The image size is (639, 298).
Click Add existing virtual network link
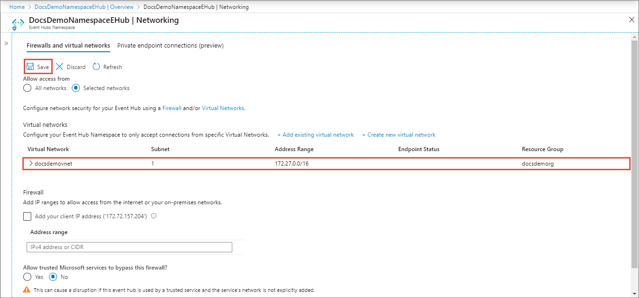click(315, 135)
